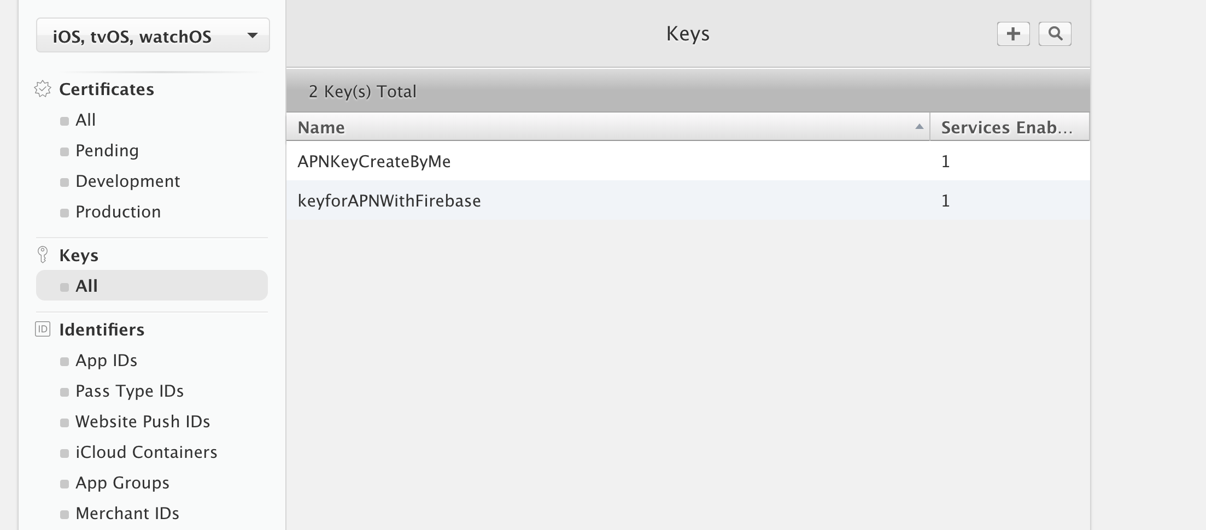Open Website Push IDs list
The width and height of the screenshot is (1206, 530).
point(143,422)
